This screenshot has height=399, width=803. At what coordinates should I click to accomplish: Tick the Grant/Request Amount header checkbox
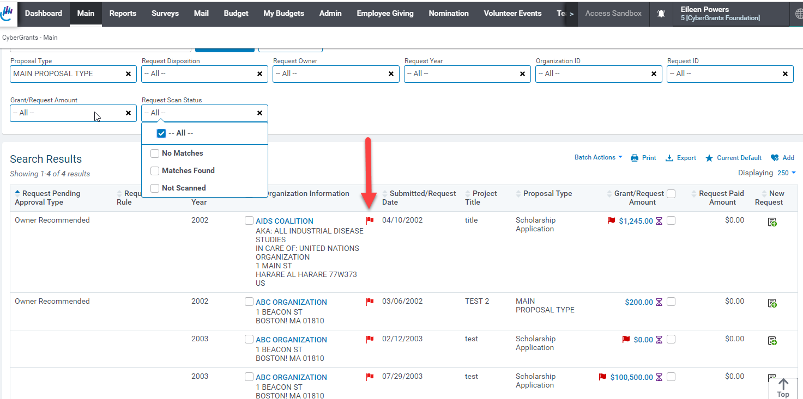click(x=671, y=194)
